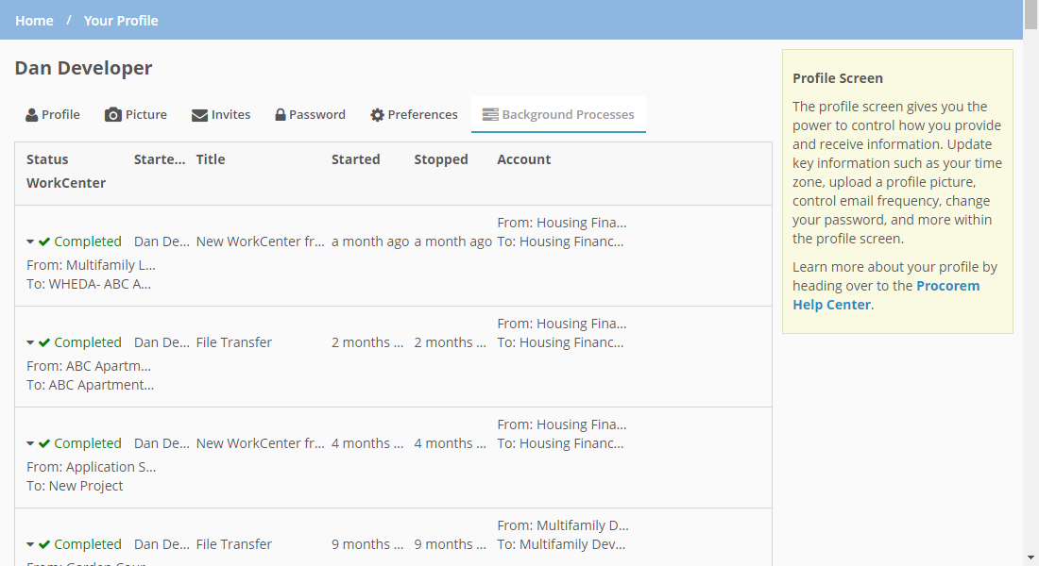
Task: Click the Started column header
Action: point(356,159)
